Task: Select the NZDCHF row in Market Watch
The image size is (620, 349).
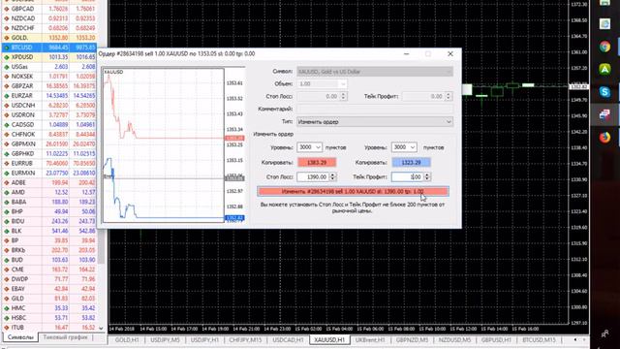Action: (49, 28)
